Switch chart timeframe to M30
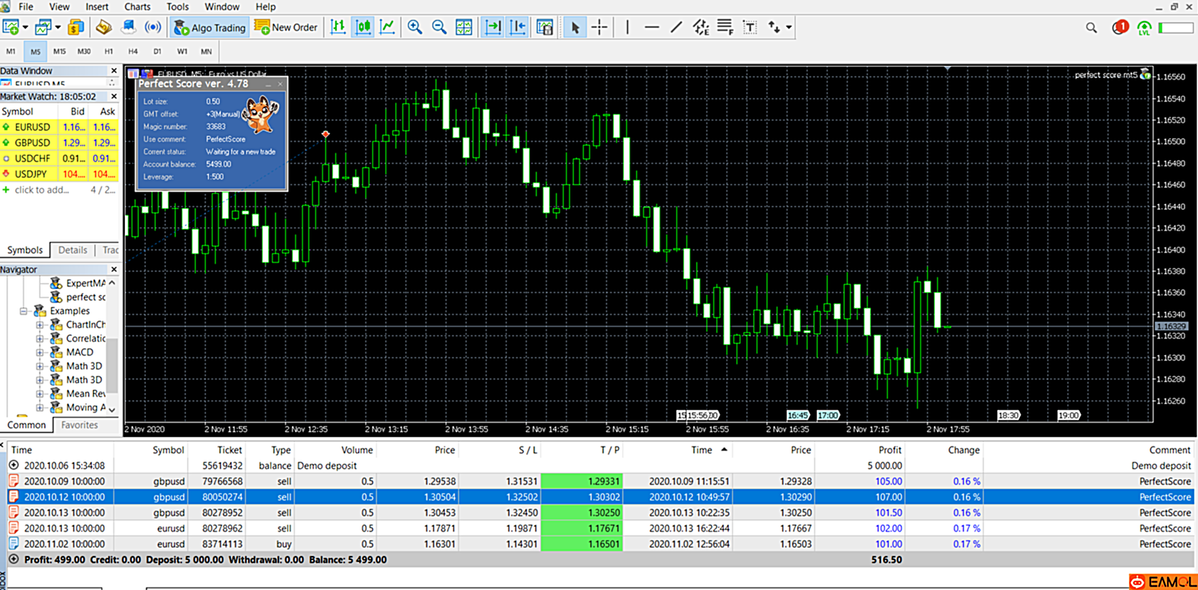Image resolution: width=1198 pixels, height=590 pixels. [84, 51]
